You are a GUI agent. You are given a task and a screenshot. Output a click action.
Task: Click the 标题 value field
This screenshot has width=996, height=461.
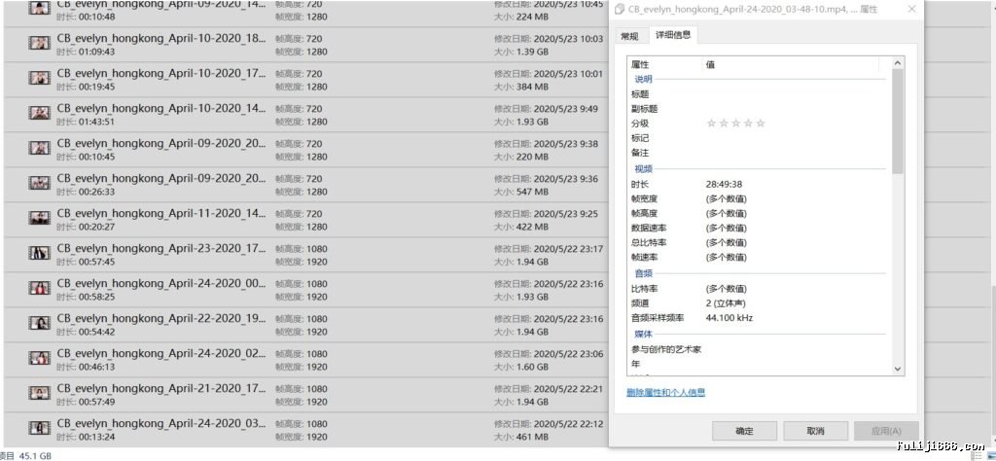[796, 94]
